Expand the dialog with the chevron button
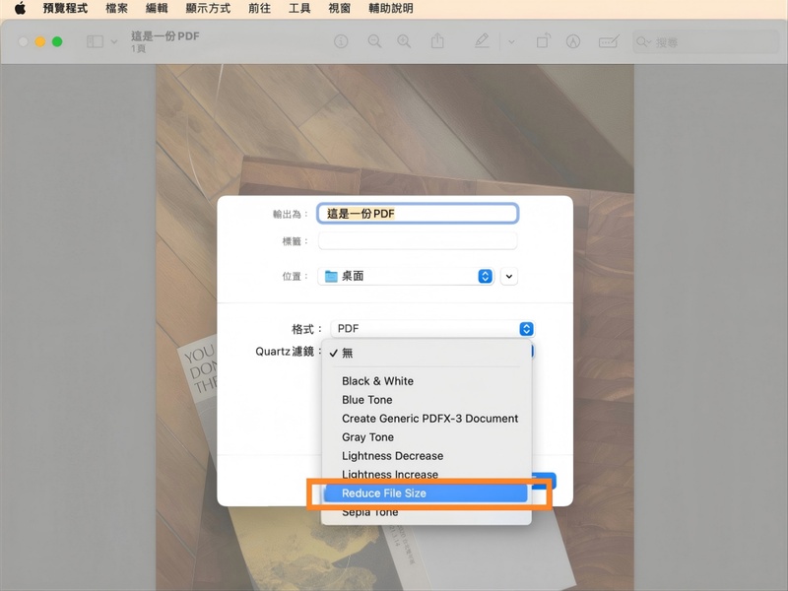This screenshot has width=788, height=591. (508, 276)
